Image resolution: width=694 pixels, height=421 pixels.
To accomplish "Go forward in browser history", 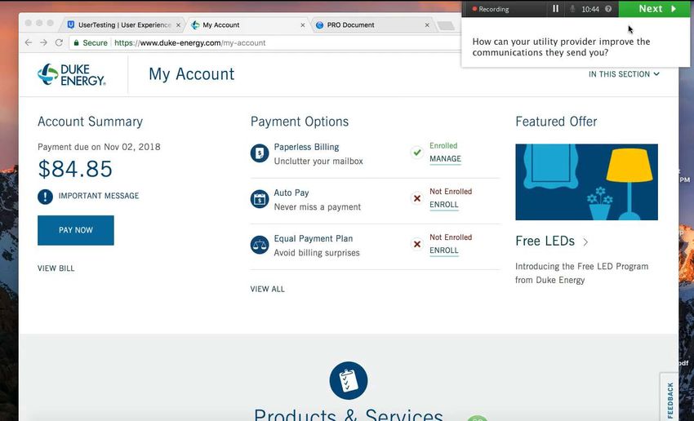I will (44, 42).
